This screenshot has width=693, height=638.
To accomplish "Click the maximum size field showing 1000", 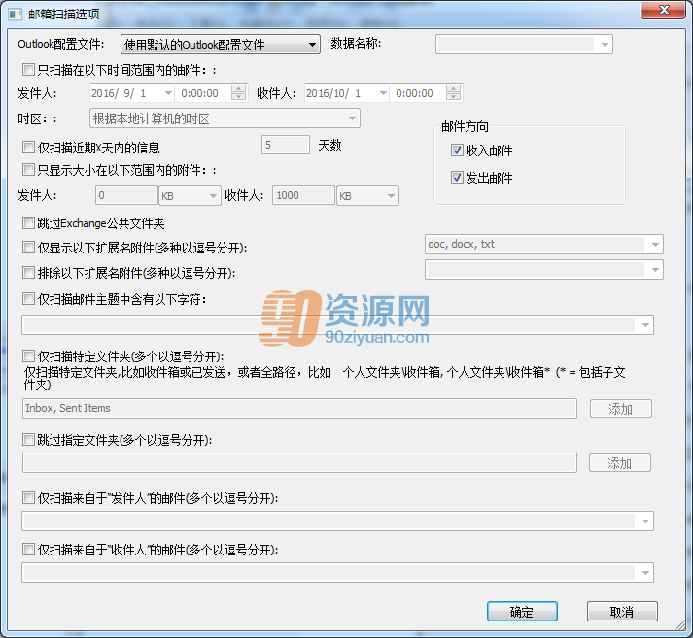I will 303,195.
